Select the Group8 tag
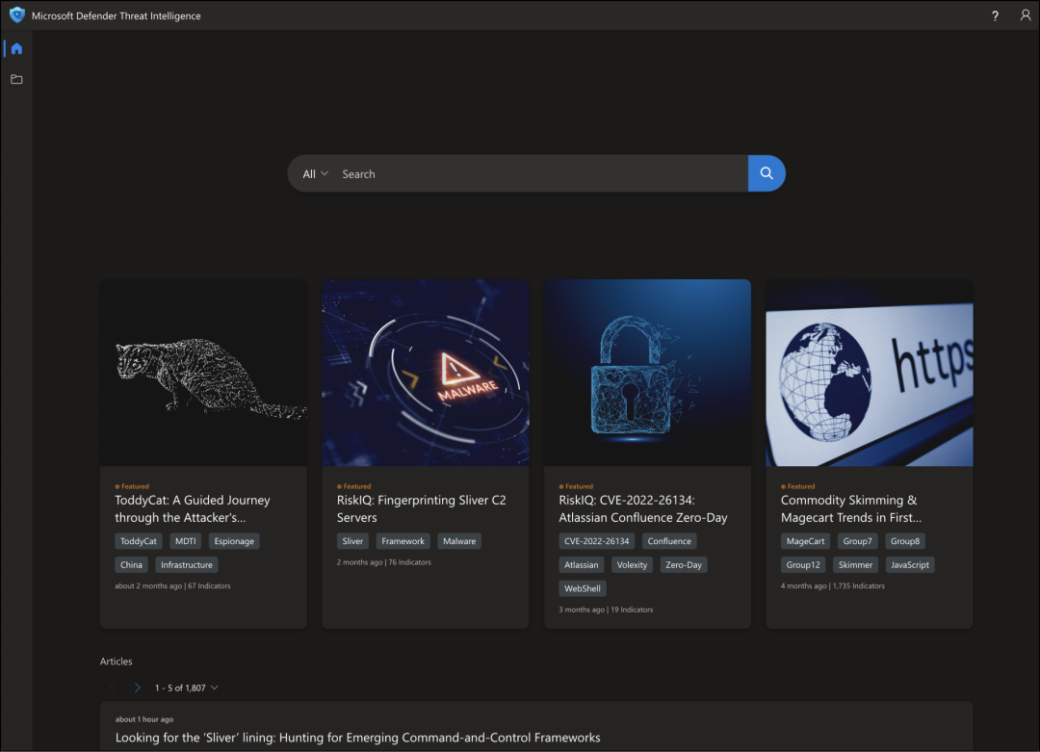The width and height of the screenshot is (1040, 752). (905, 541)
